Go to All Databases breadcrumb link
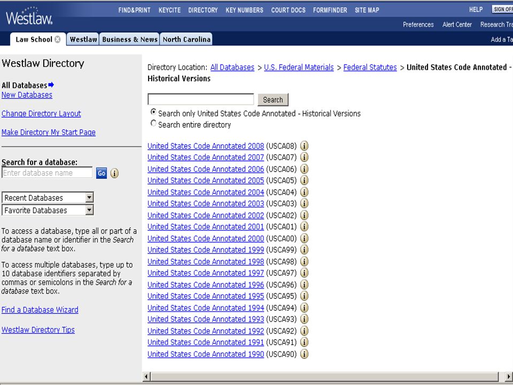513x385 pixels. point(232,67)
